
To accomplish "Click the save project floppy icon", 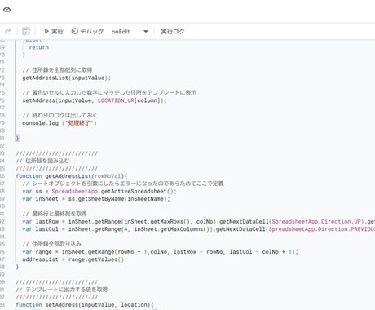I will point(26,31).
